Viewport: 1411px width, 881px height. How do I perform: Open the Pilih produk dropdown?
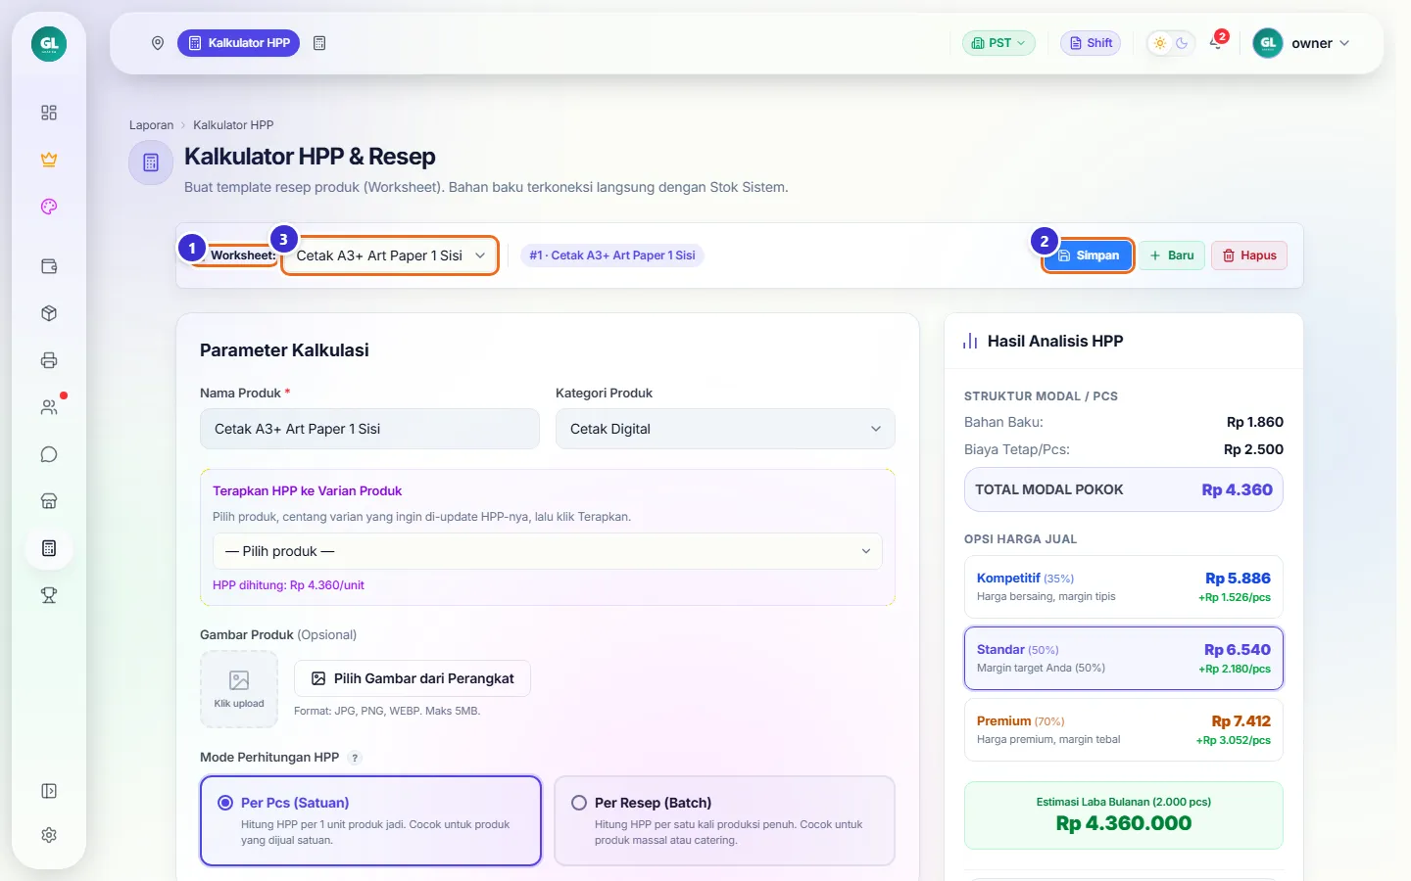548,551
